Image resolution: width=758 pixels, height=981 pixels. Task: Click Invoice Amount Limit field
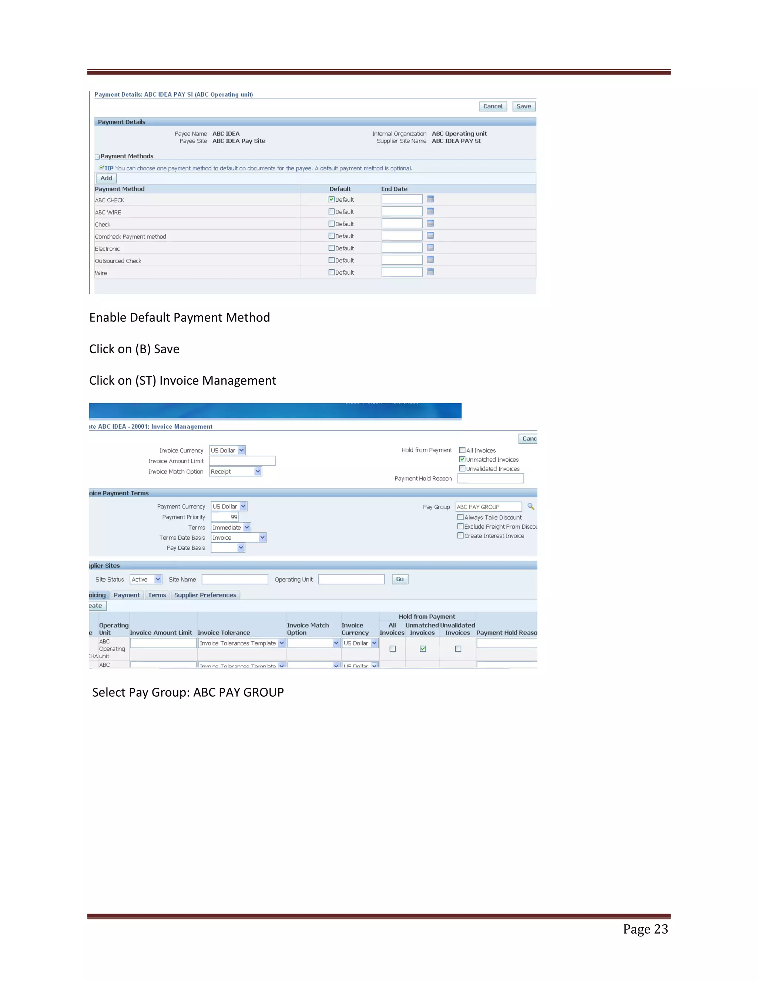point(242,461)
